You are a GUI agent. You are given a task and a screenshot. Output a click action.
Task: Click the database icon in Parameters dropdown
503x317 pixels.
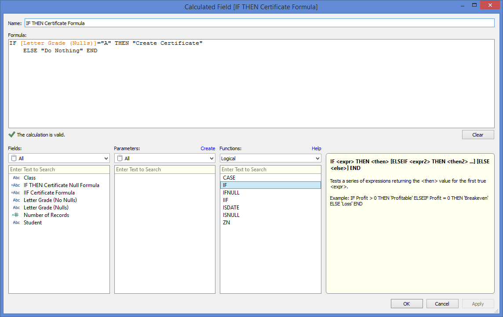pyautogui.click(x=120, y=158)
